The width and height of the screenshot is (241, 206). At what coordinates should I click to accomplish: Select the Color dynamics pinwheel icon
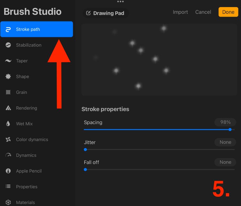8,139
